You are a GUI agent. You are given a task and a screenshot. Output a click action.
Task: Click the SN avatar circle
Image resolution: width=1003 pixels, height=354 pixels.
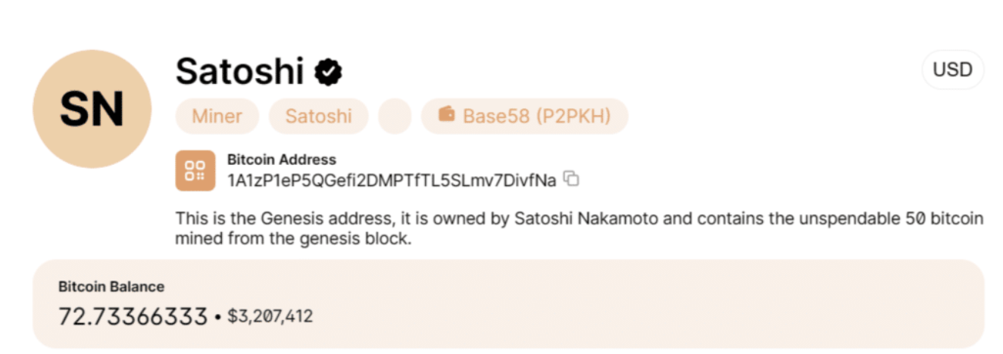tap(92, 109)
